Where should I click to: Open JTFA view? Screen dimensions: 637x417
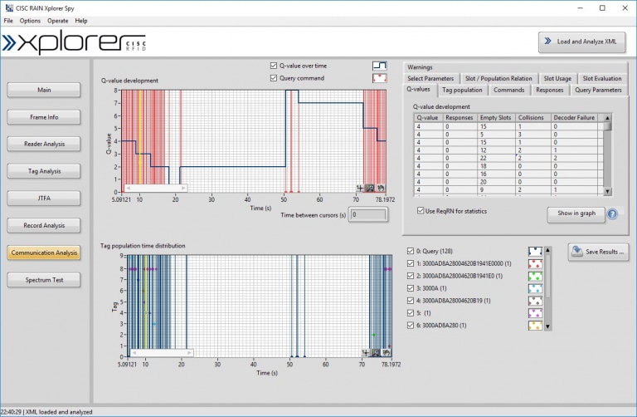point(44,199)
